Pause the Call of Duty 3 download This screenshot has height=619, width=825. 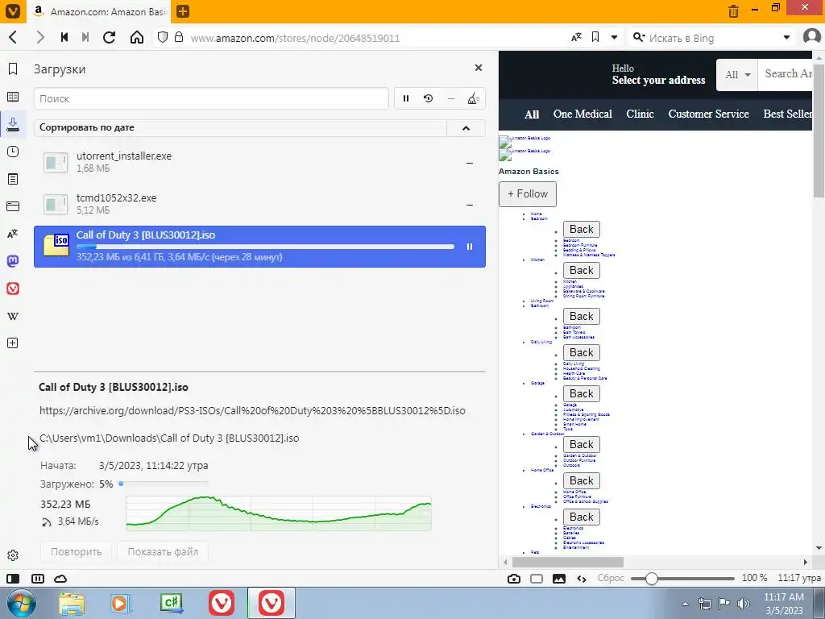(470, 247)
